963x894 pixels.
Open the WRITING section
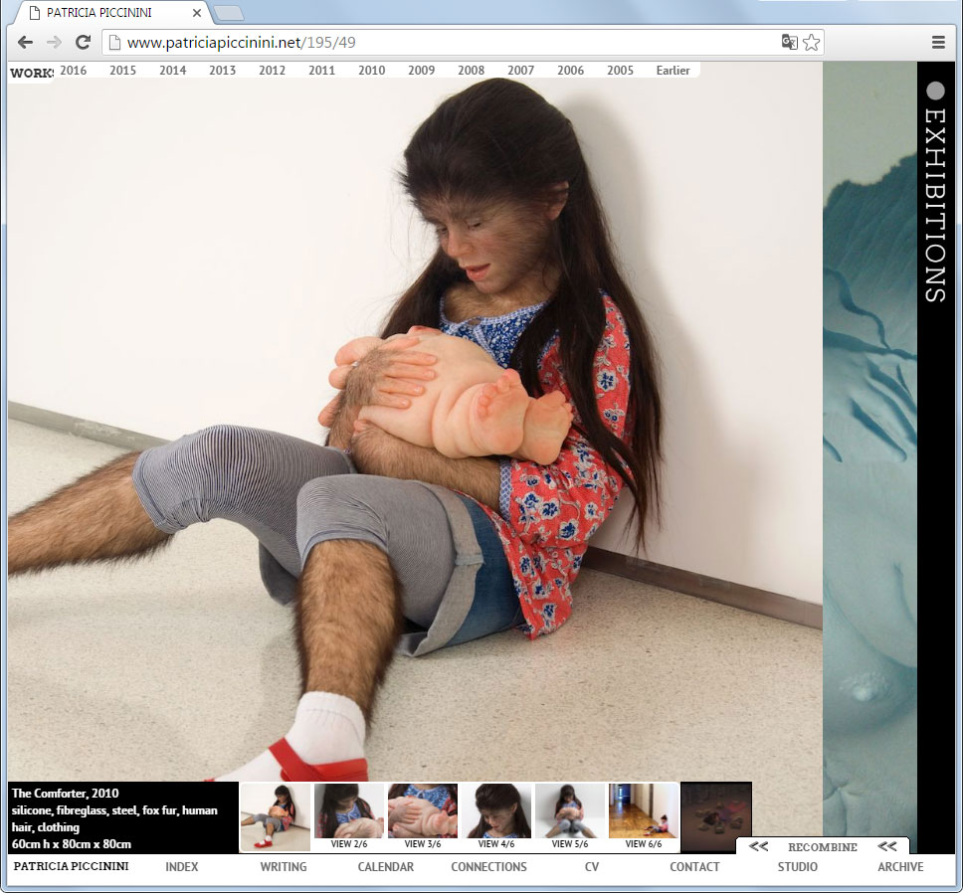tap(284, 867)
